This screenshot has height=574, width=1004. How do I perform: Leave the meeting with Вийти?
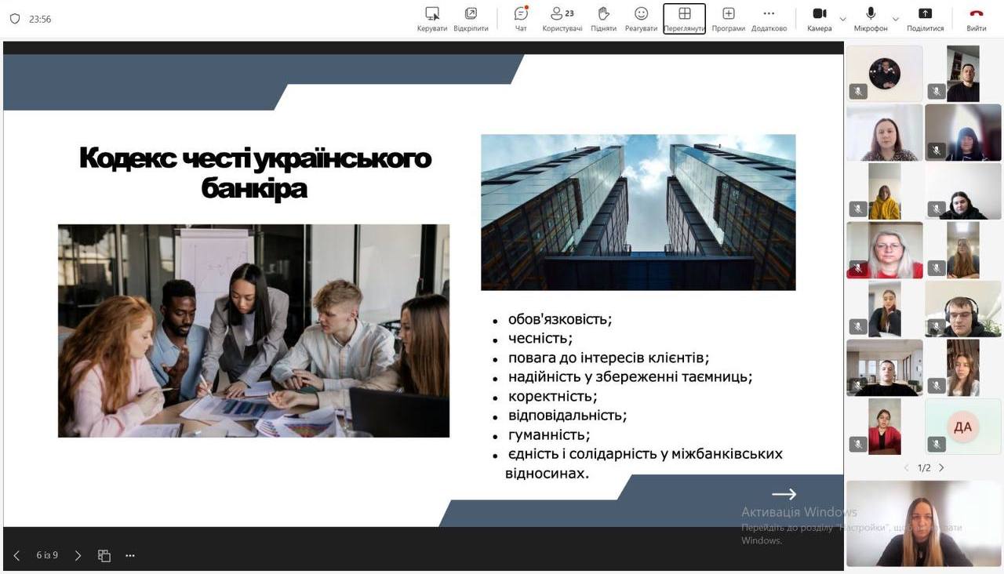click(x=977, y=19)
